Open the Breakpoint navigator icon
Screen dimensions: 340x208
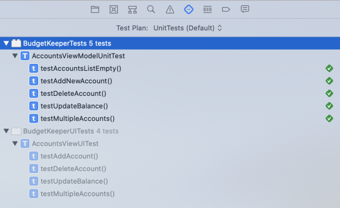coord(226,9)
